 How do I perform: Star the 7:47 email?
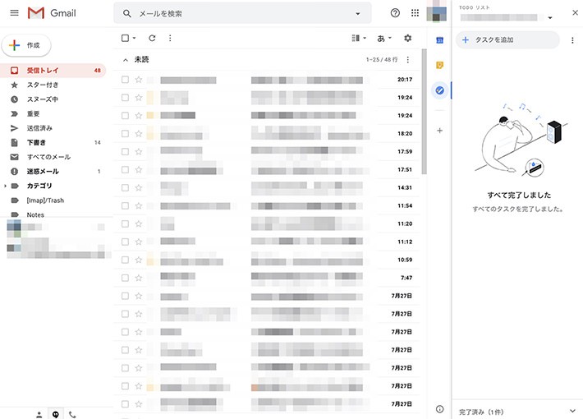click(x=139, y=278)
